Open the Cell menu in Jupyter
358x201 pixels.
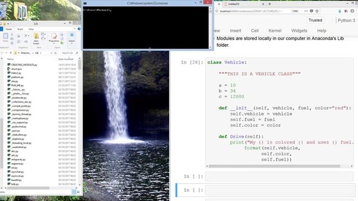[255, 31]
